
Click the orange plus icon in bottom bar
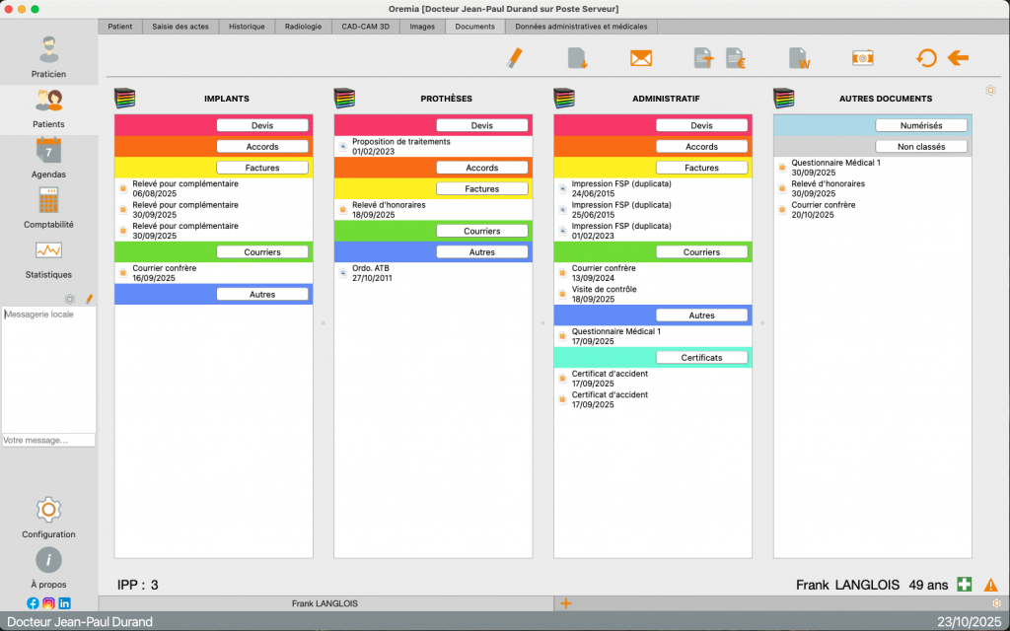pyautogui.click(x=565, y=603)
